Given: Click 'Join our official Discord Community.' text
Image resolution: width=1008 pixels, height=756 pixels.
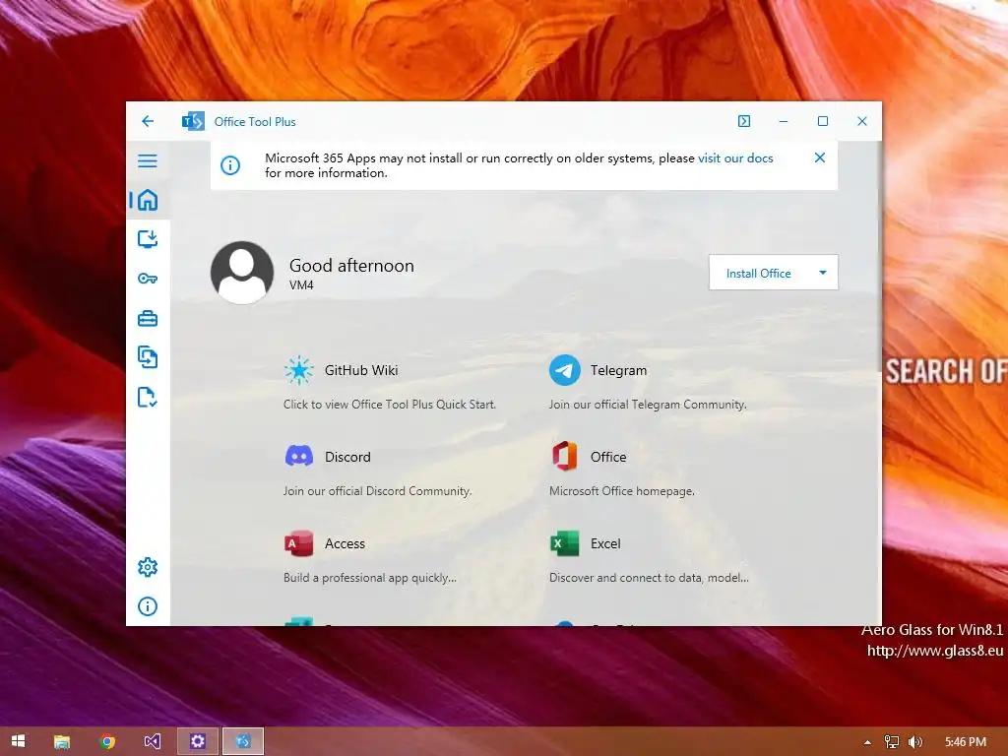Looking at the screenshot, I should pyautogui.click(x=377, y=491).
